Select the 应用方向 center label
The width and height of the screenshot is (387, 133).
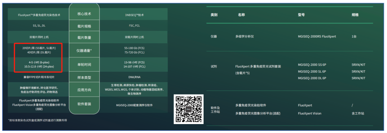84,90
